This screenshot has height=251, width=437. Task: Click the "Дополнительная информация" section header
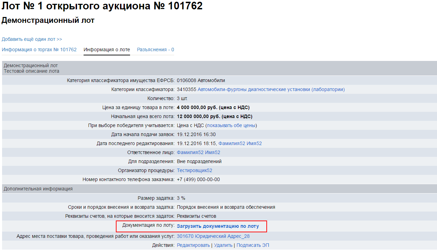(x=38, y=189)
